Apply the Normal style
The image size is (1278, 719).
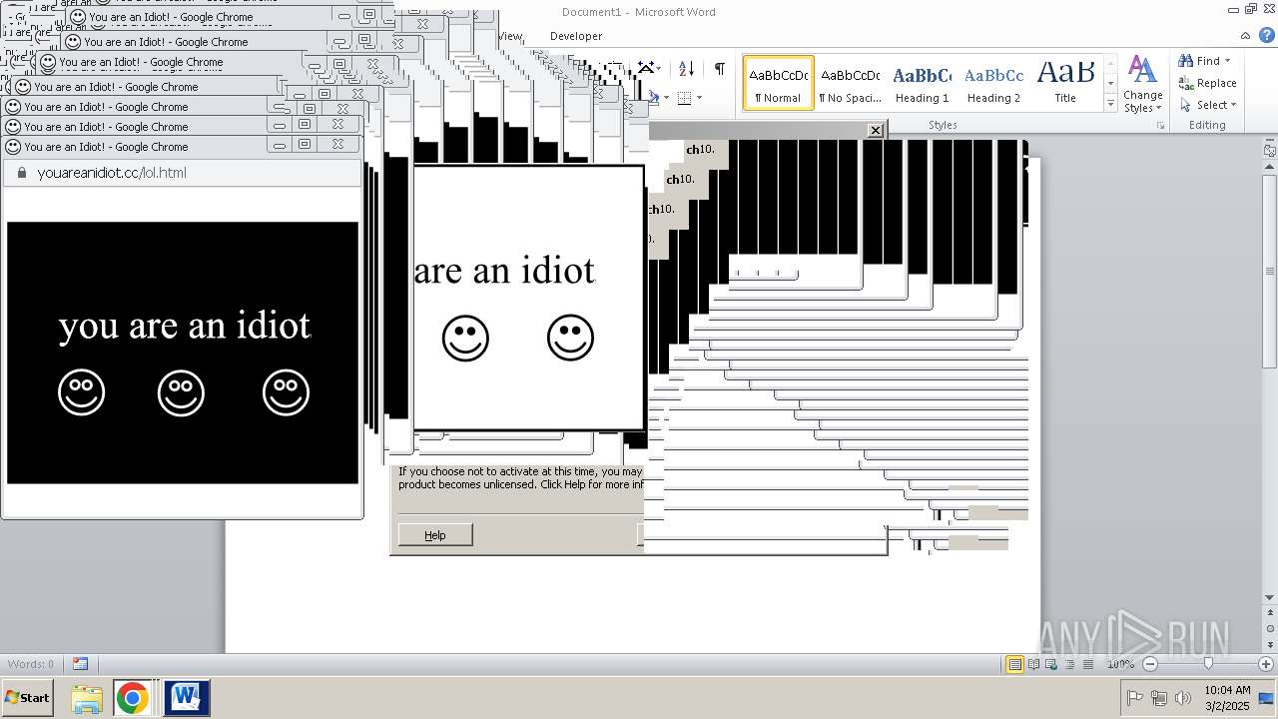779,83
